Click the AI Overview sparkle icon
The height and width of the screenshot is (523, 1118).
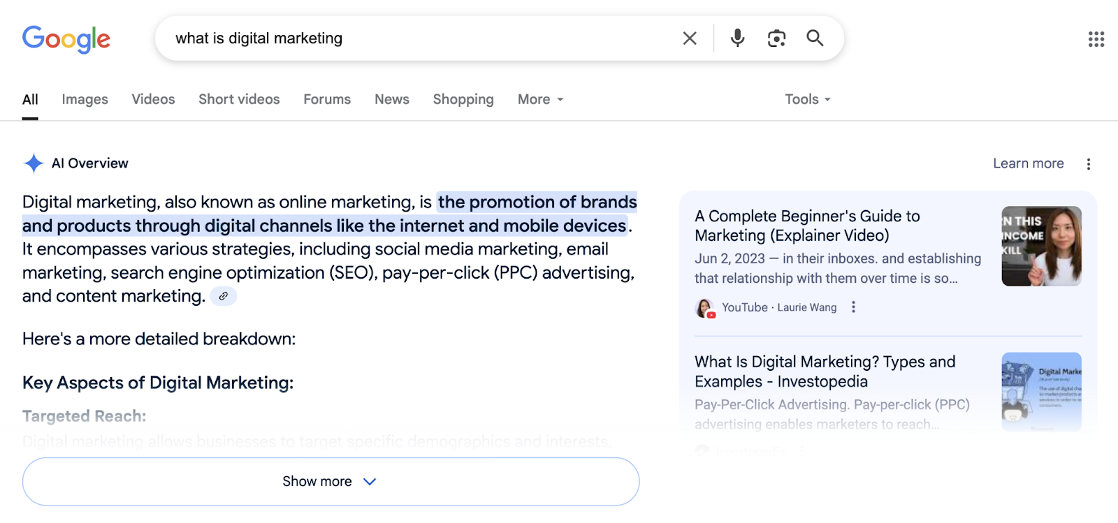(x=32, y=163)
